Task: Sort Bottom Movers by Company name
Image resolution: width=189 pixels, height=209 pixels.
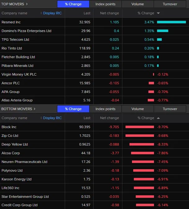Action: (x=14, y=118)
